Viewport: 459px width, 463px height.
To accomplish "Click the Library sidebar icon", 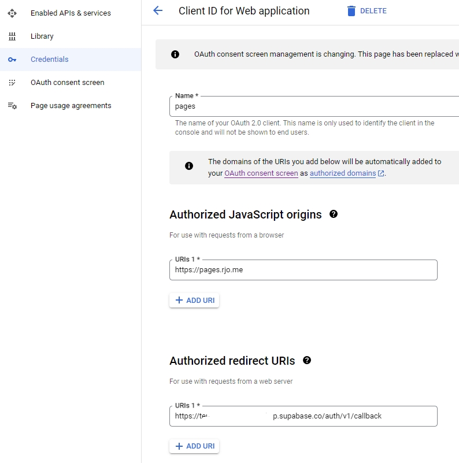I will pos(12,36).
